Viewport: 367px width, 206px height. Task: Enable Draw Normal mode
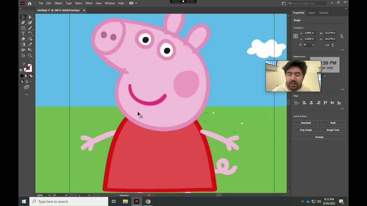pyautogui.click(x=22, y=82)
